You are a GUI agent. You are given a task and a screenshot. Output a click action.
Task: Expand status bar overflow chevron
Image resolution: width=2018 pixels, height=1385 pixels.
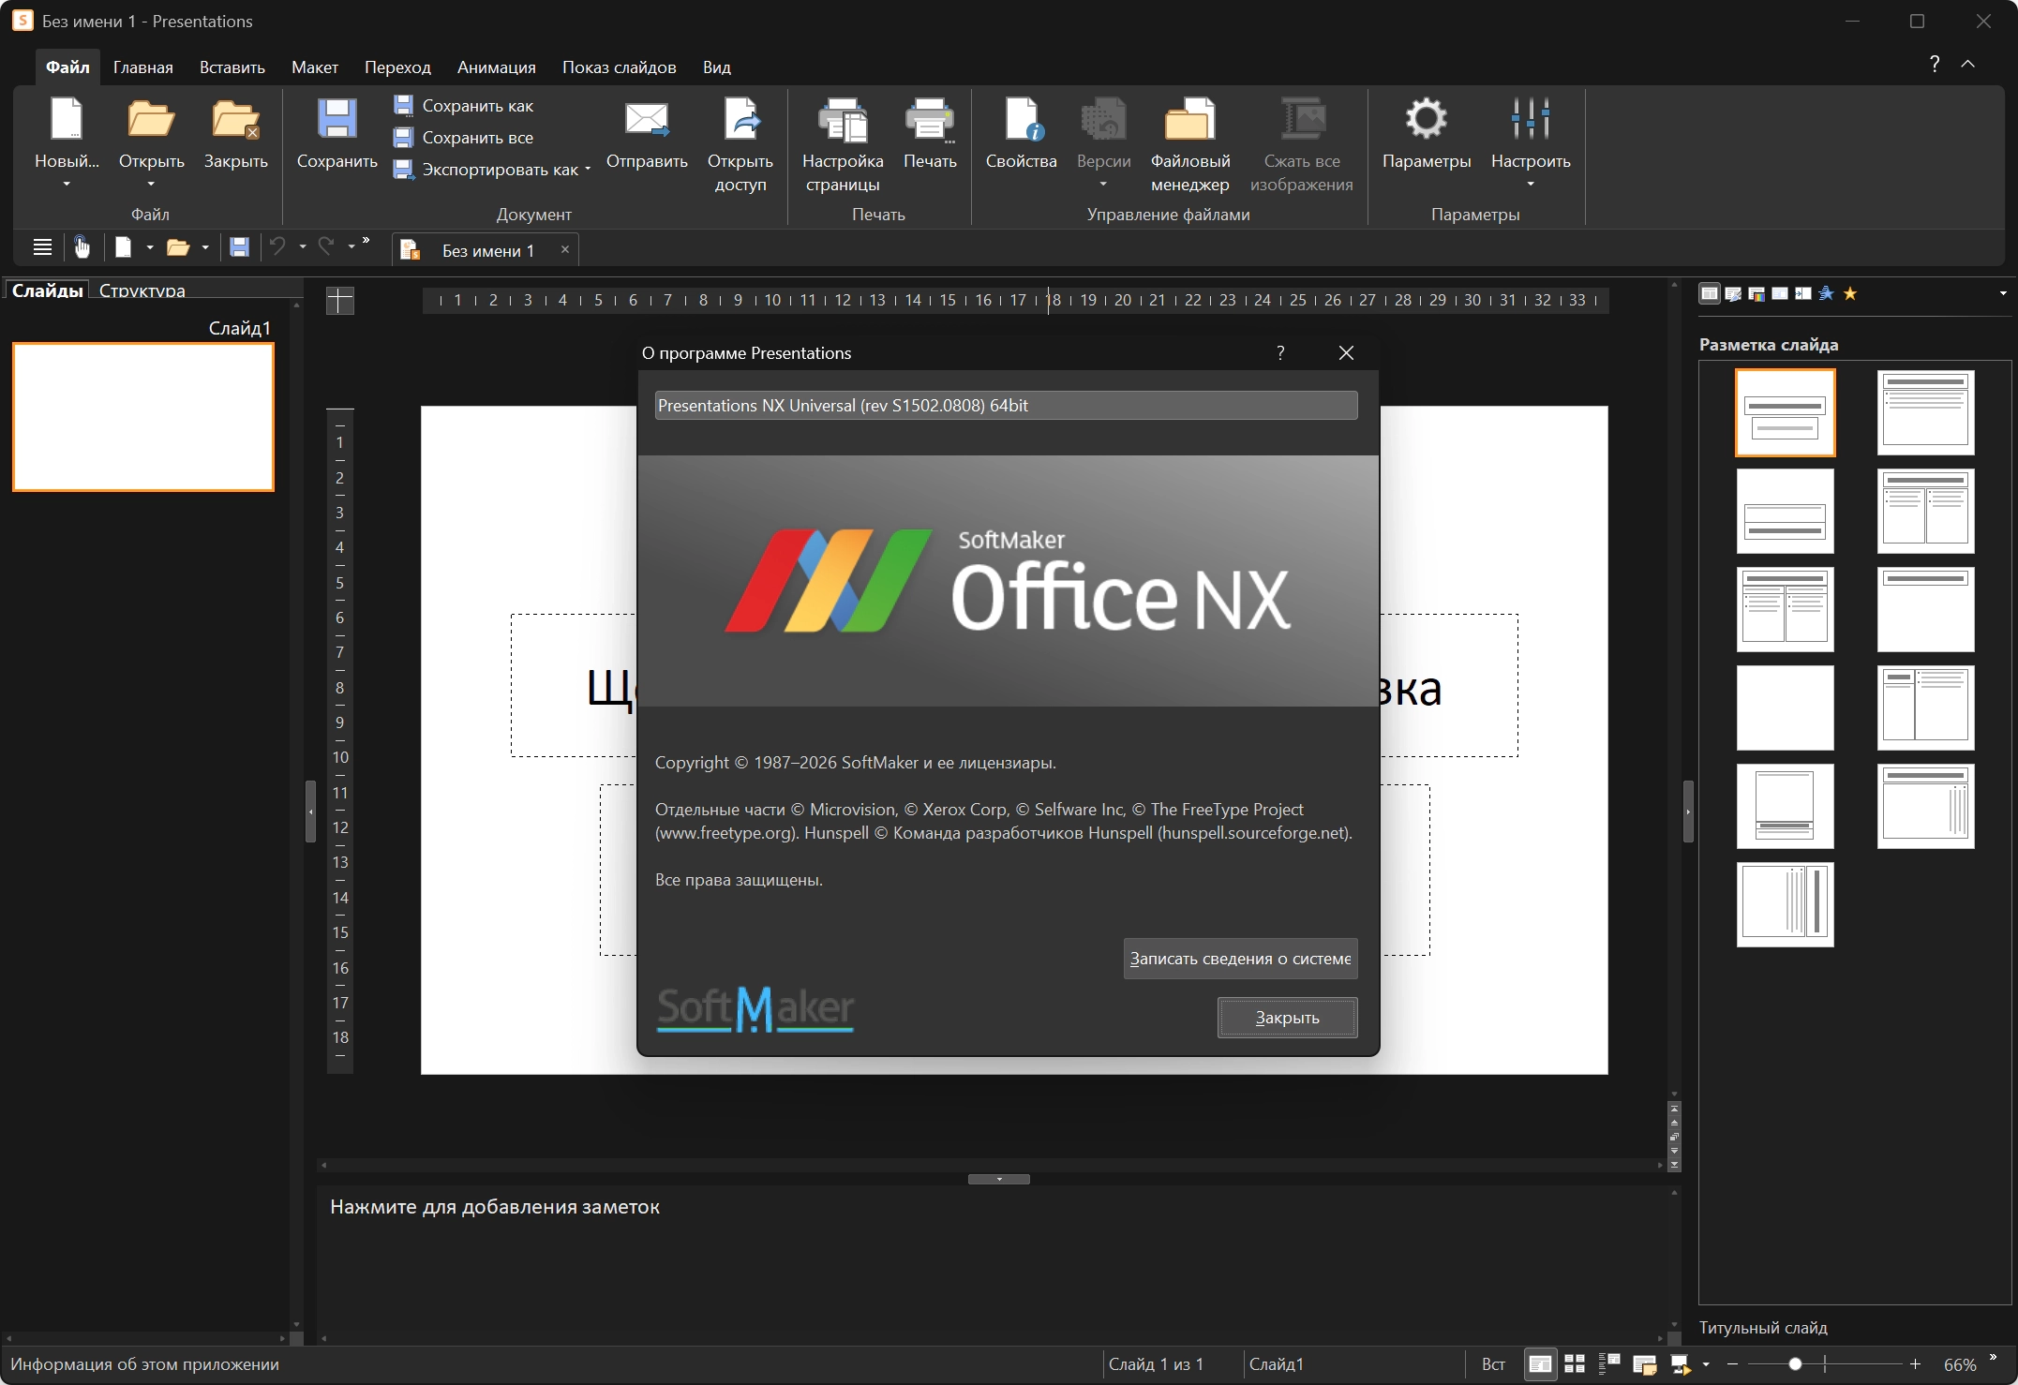point(1993,1358)
